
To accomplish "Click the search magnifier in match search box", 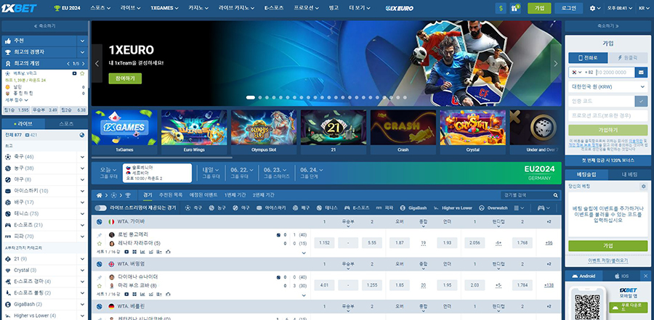I will [556, 195].
